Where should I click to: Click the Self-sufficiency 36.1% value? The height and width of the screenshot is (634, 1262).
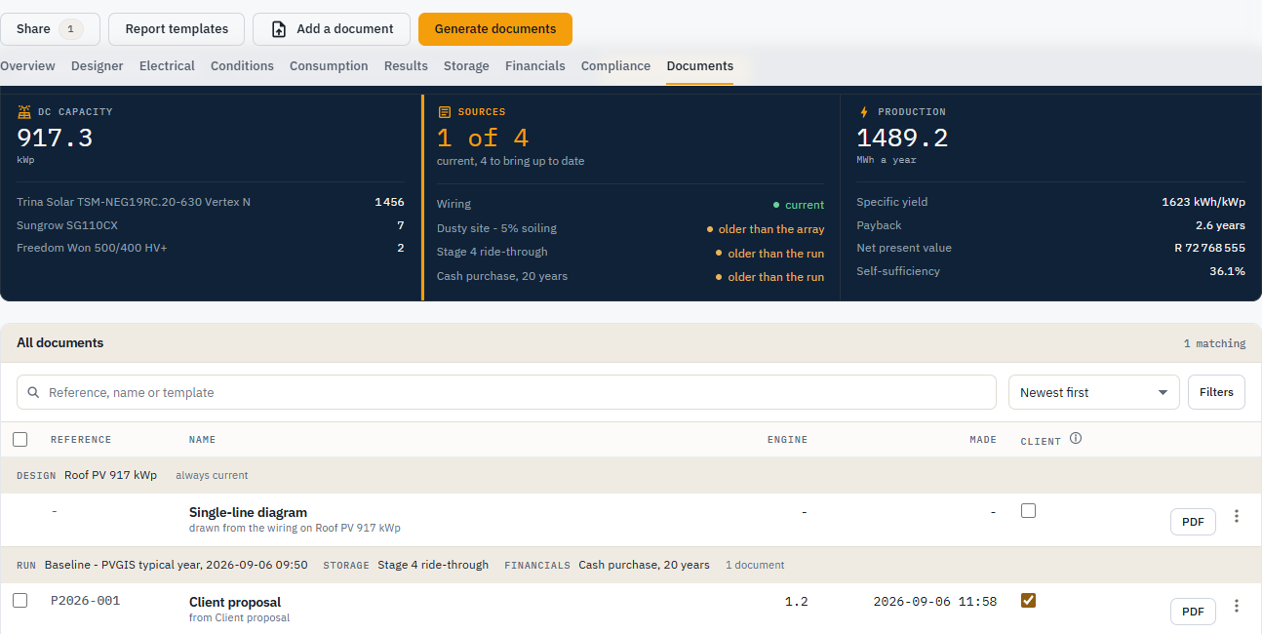click(1227, 271)
